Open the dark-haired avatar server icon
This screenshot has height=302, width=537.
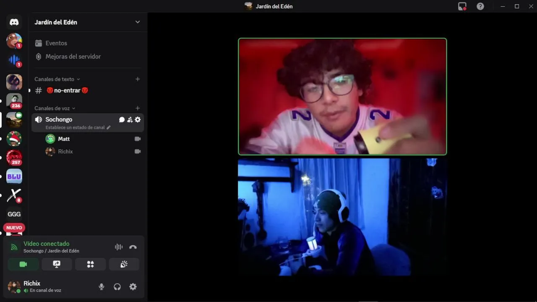pos(14,82)
